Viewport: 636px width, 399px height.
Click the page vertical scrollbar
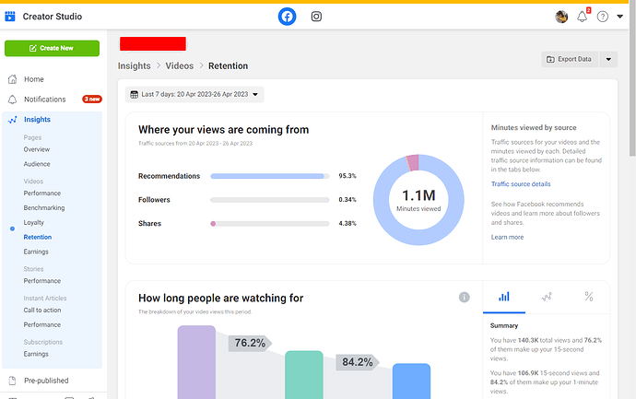[x=632, y=77]
